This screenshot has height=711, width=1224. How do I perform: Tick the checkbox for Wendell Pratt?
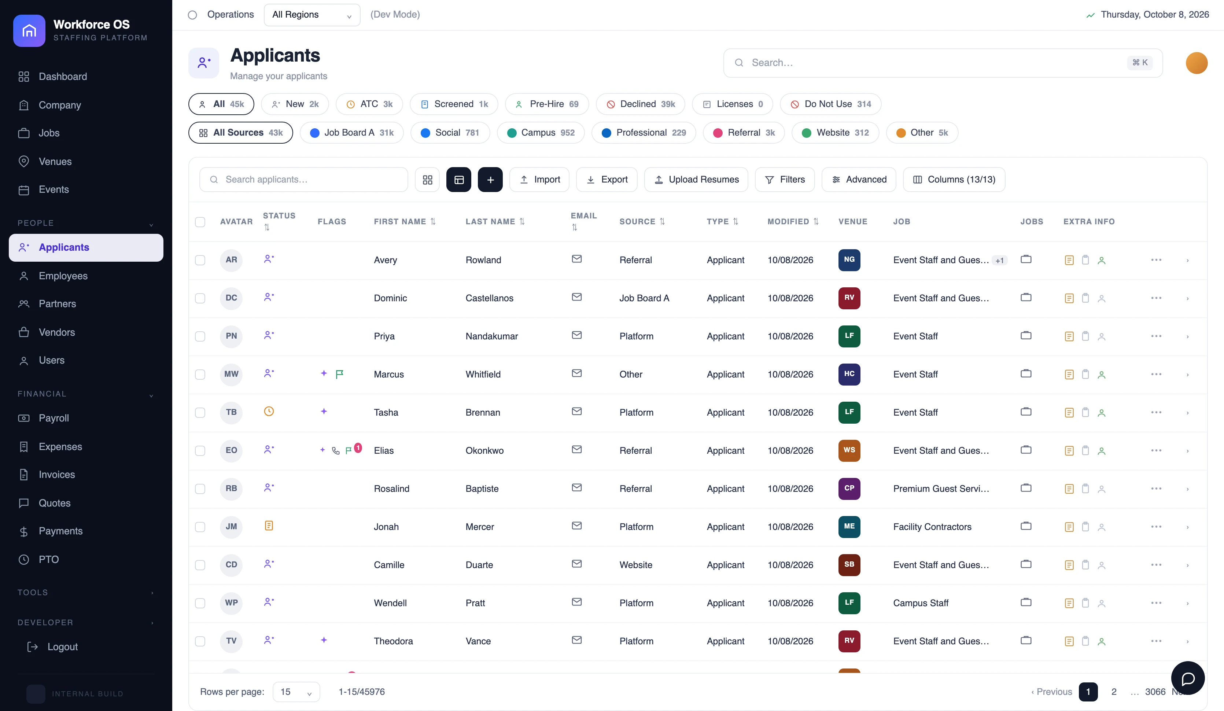[x=200, y=603]
